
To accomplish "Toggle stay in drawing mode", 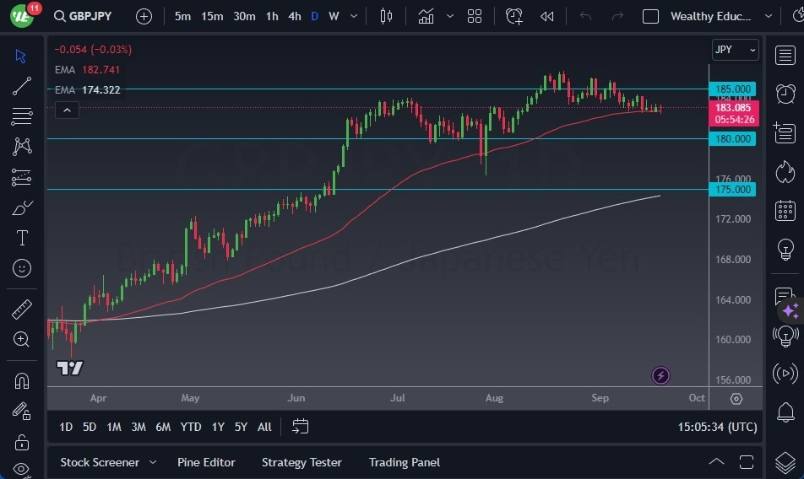I will tap(22, 411).
